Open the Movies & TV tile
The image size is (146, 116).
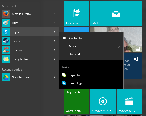pyautogui.click(x=129, y=101)
